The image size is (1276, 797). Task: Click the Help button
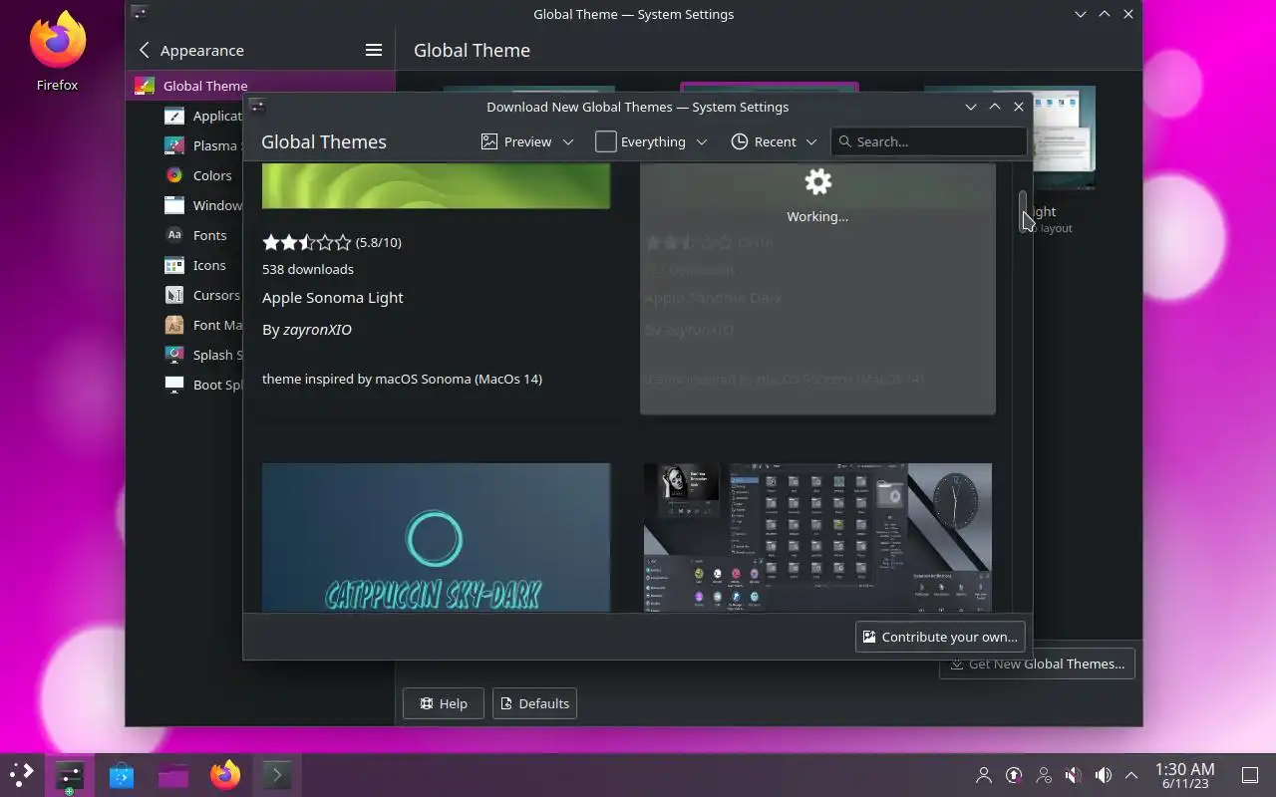click(444, 703)
